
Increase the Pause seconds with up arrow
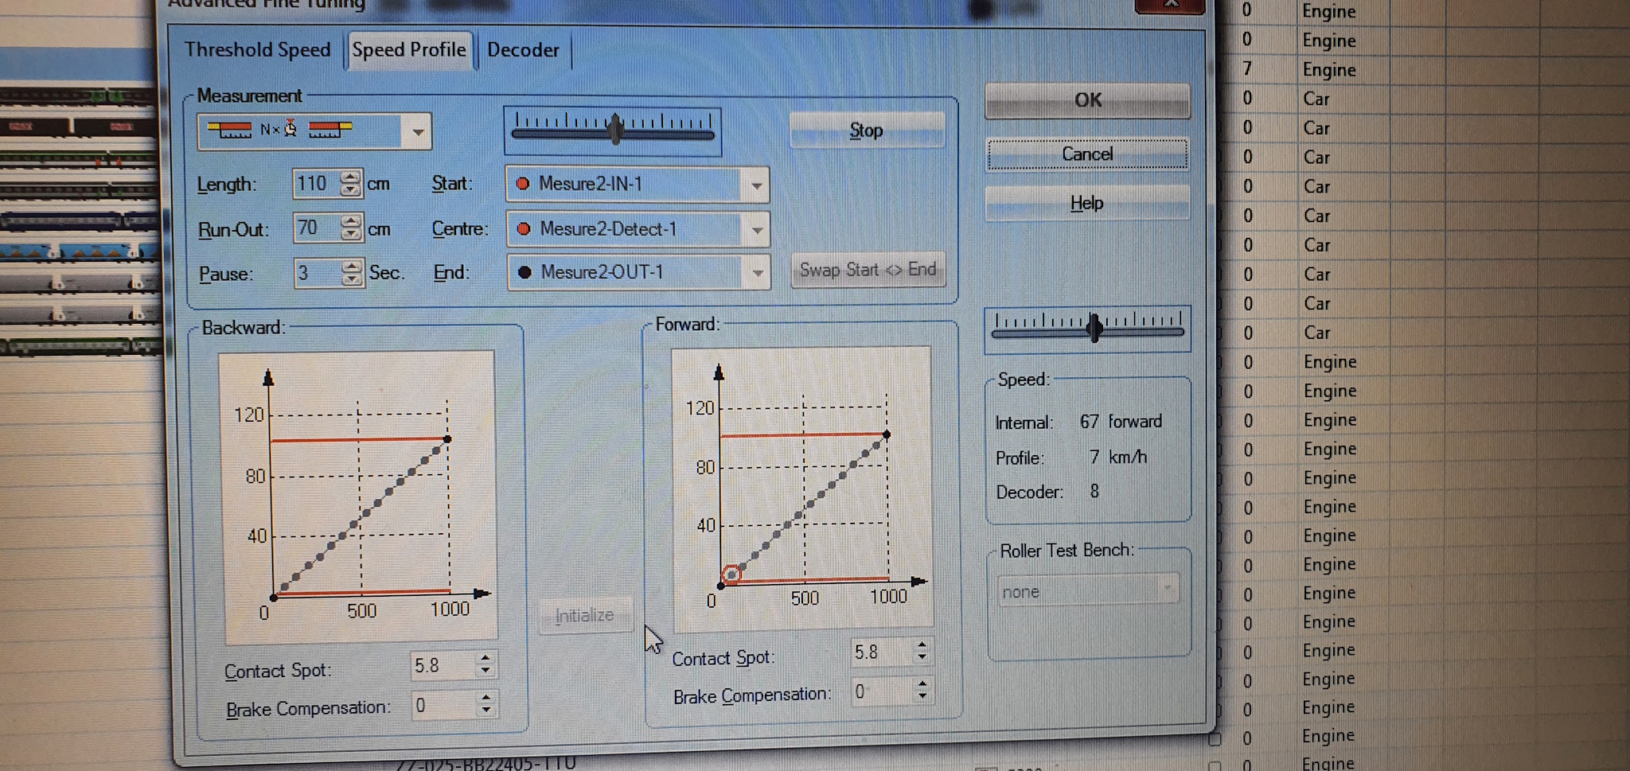coord(352,267)
